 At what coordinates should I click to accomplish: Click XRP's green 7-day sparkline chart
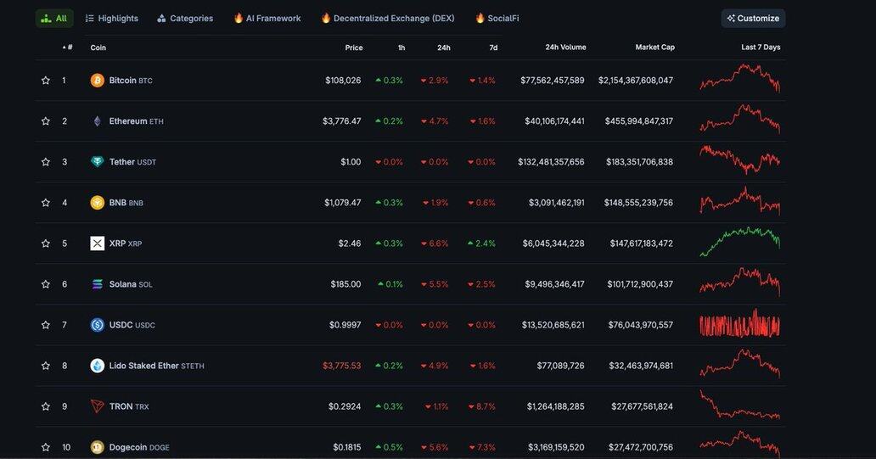click(x=739, y=243)
